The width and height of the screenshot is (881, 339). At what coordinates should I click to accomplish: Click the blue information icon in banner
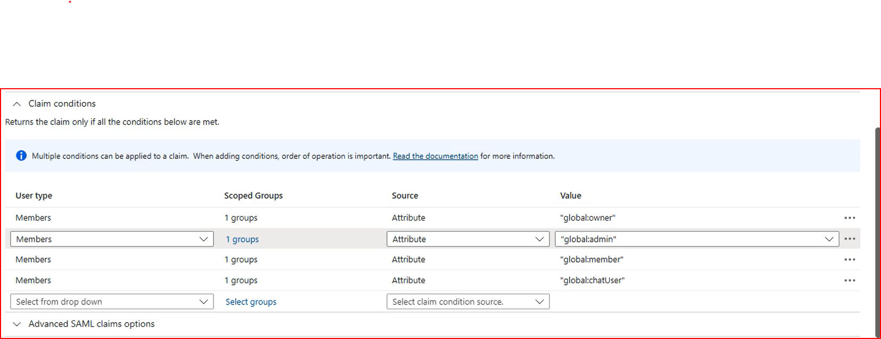pyautogui.click(x=21, y=156)
